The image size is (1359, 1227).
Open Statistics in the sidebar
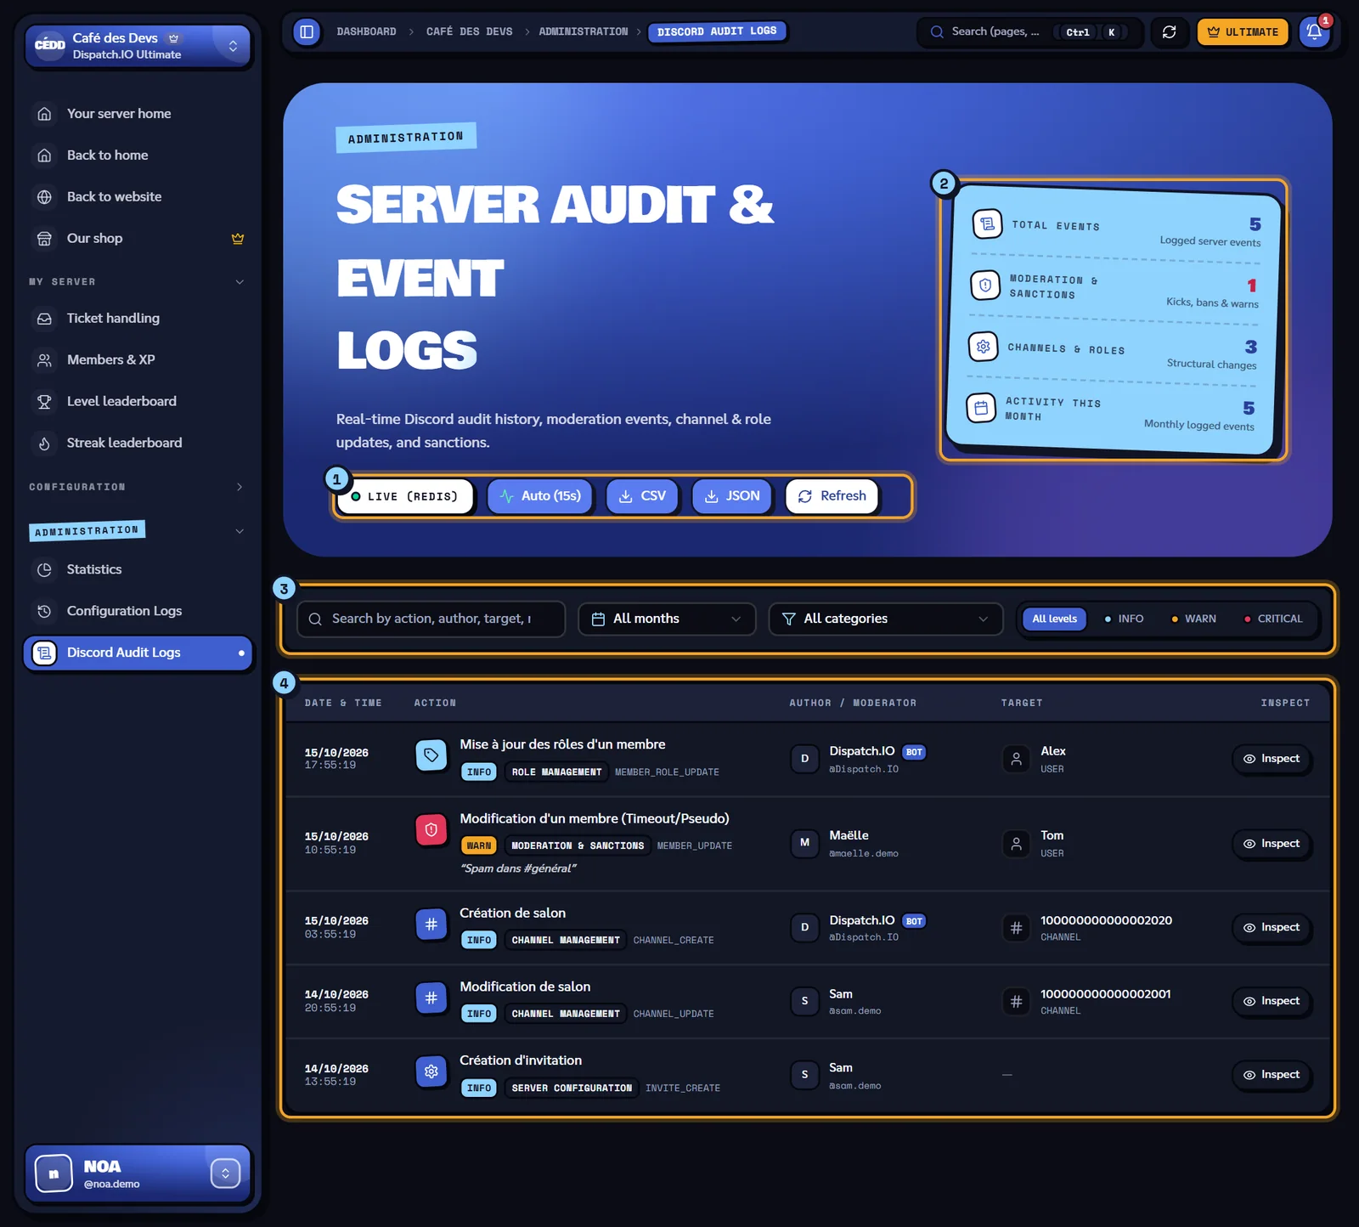[138, 570]
